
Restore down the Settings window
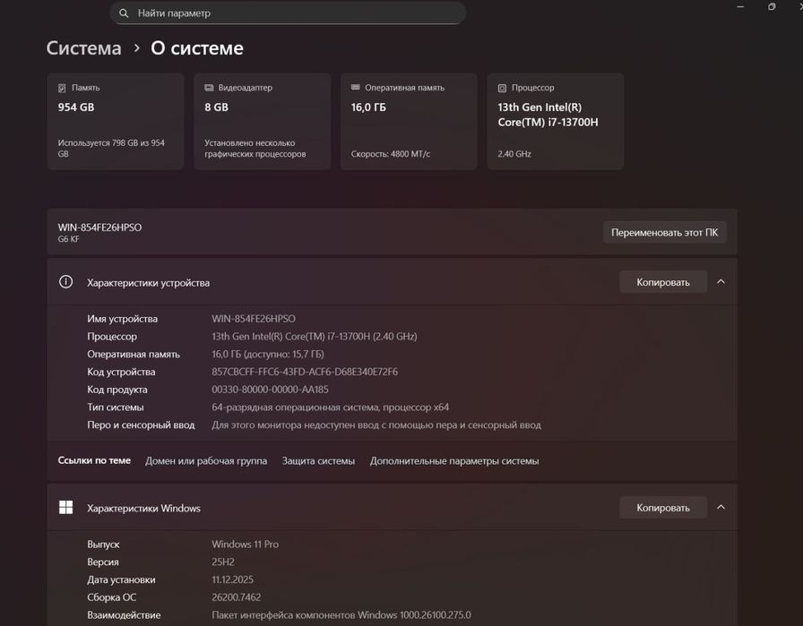point(772,6)
